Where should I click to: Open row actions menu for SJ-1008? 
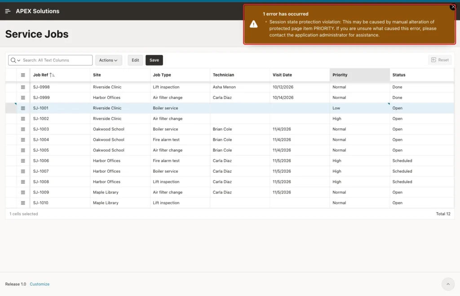pyautogui.click(x=23, y=182)
